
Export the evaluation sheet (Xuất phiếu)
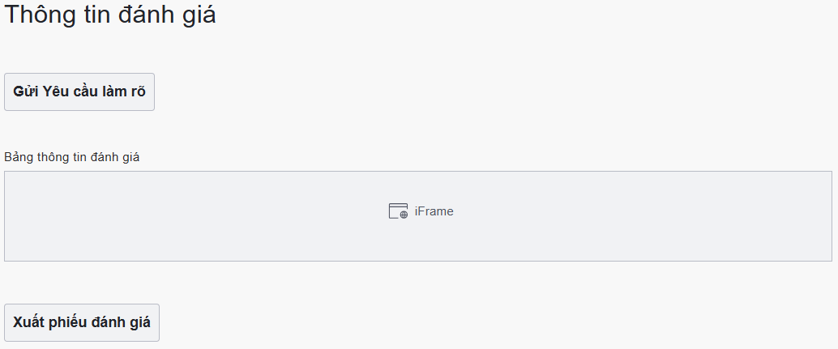tap(82, 322)
